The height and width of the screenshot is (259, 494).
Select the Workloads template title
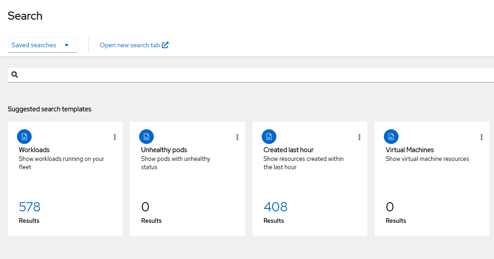[x=34, y=150]
